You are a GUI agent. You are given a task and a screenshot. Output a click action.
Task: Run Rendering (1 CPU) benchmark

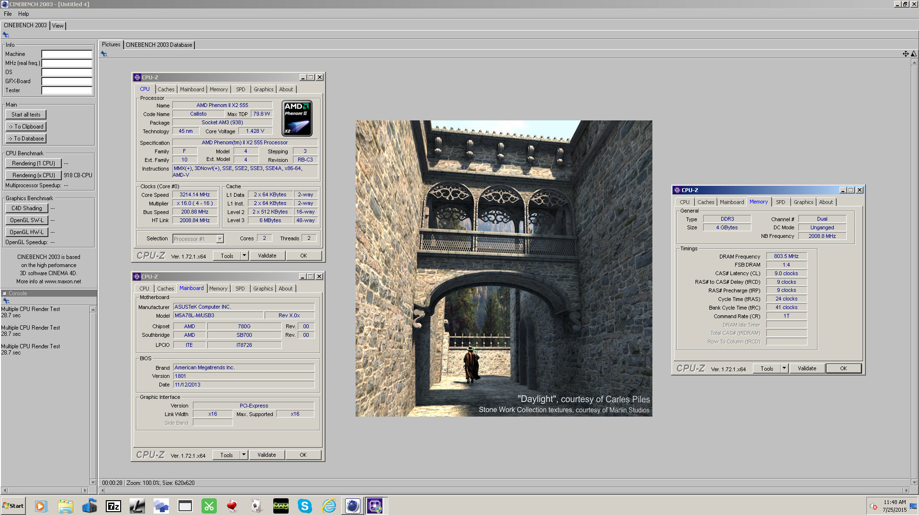pos(34,163)
